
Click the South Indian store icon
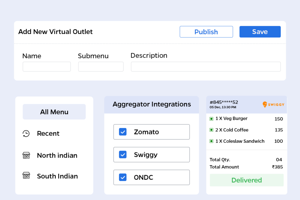(26, 175)
